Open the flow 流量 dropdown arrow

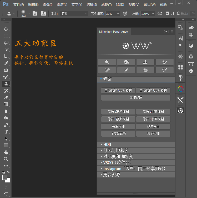(x=153, y=14)
